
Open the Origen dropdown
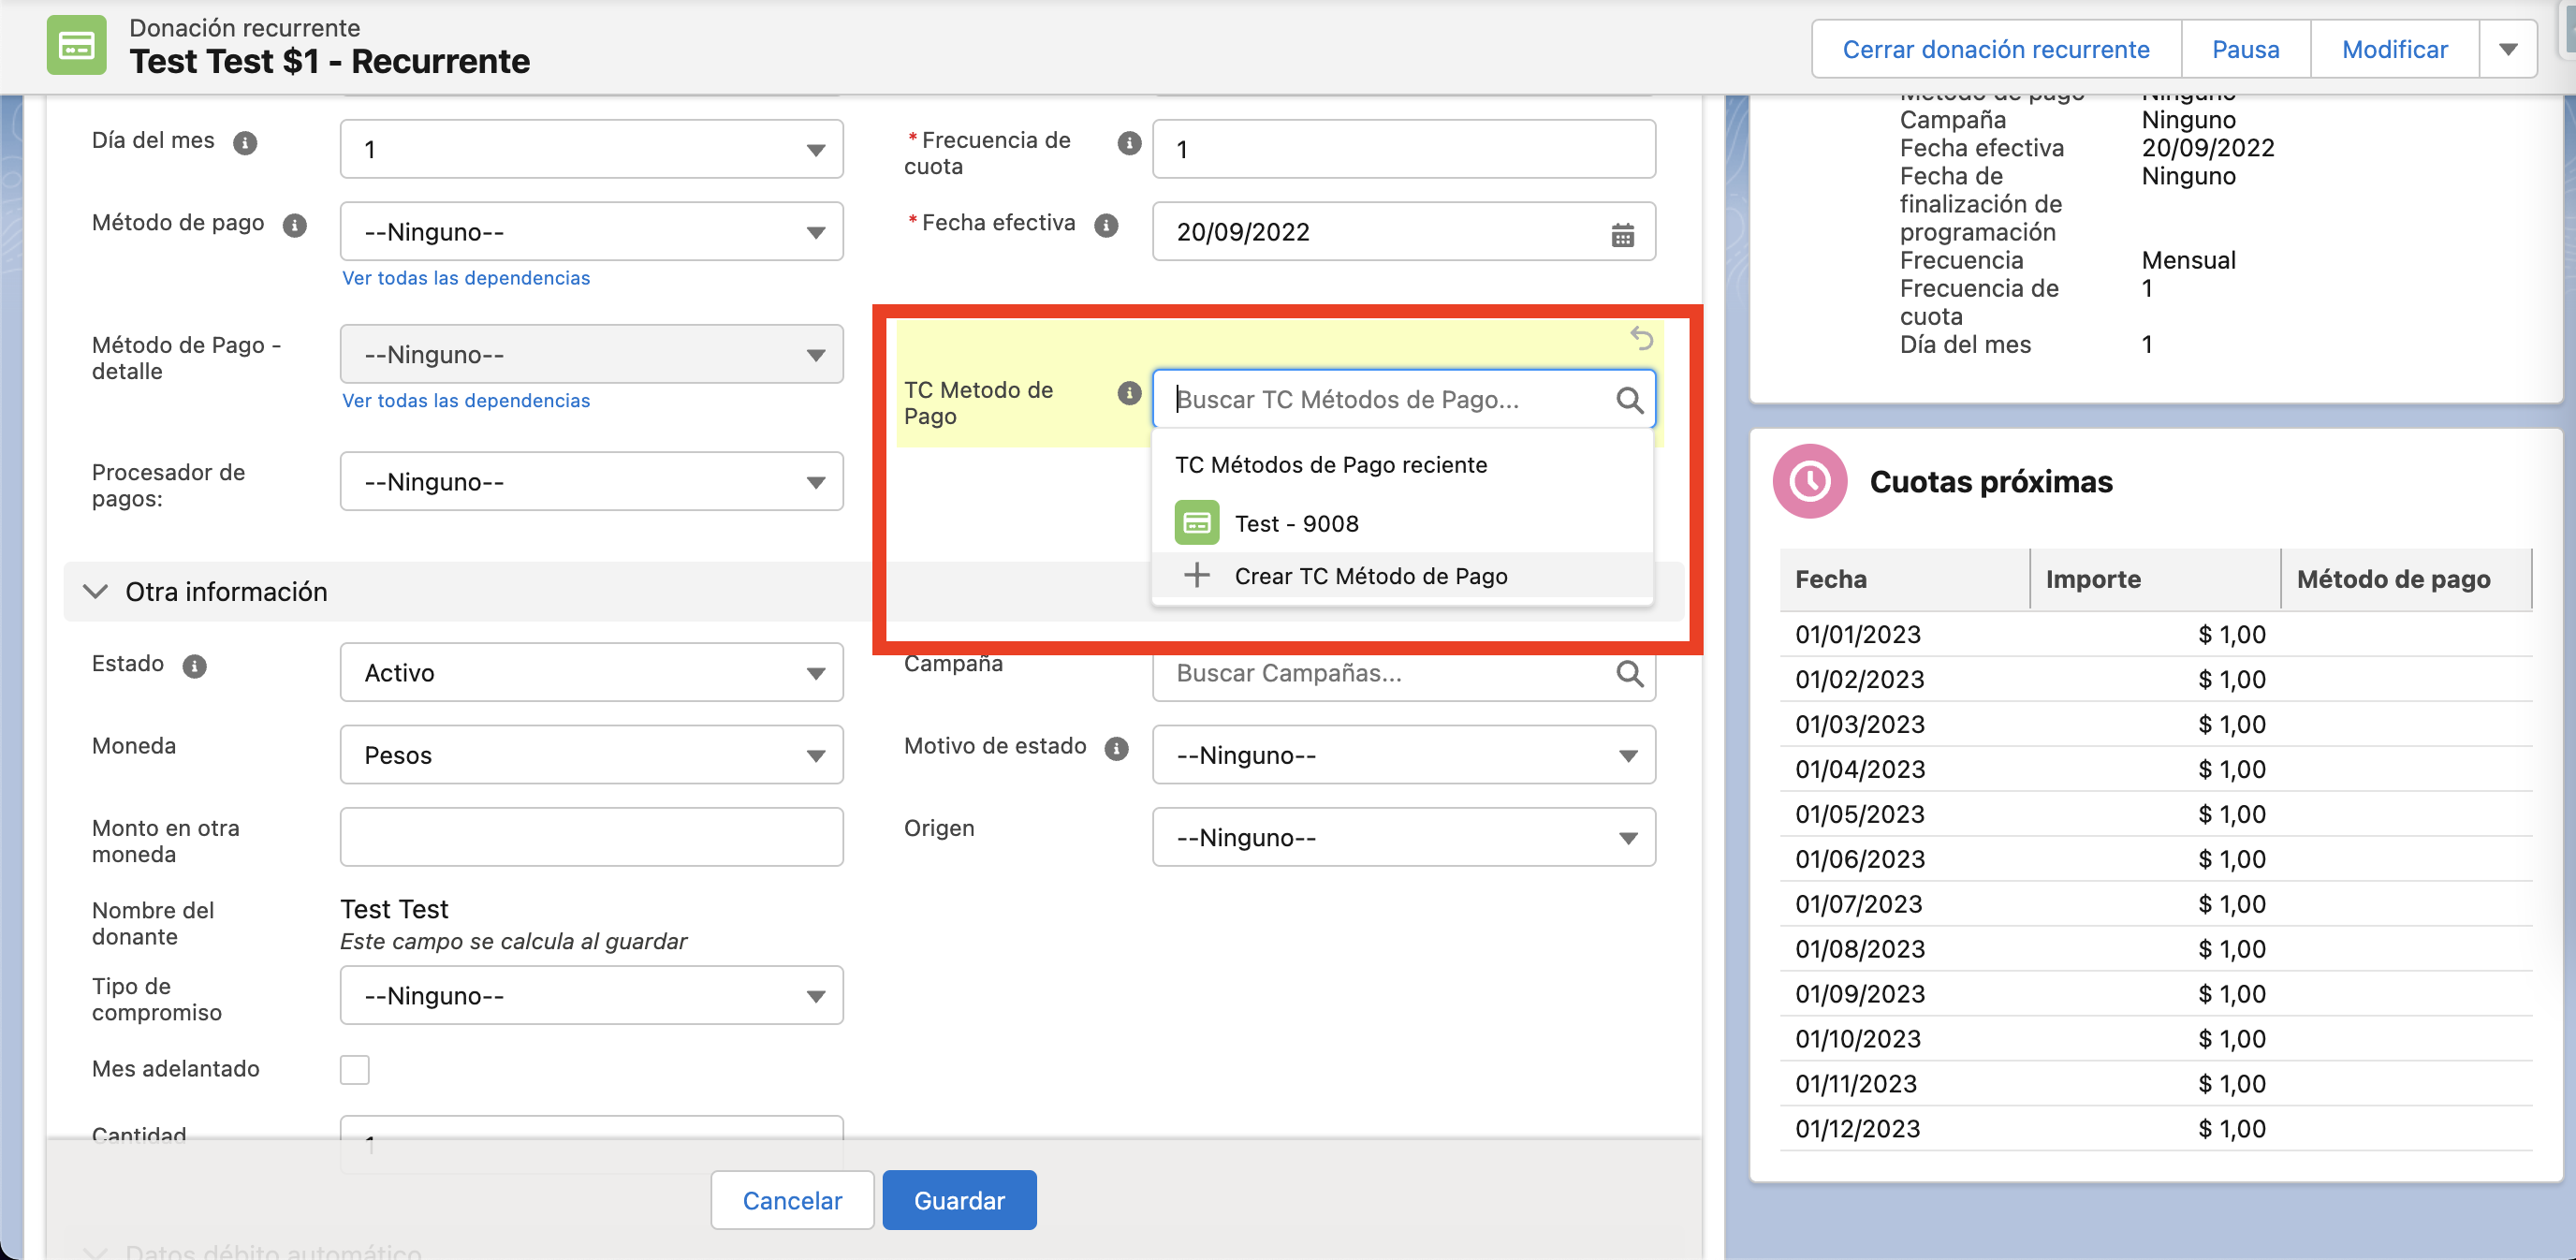coord(1403,836)
